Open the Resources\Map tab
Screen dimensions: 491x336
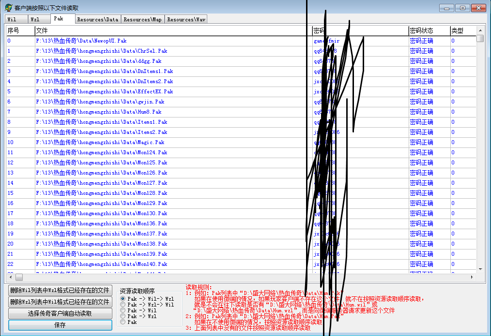point(143,19)
